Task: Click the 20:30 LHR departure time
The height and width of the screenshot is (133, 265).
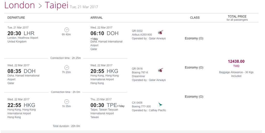Action: 21,33
